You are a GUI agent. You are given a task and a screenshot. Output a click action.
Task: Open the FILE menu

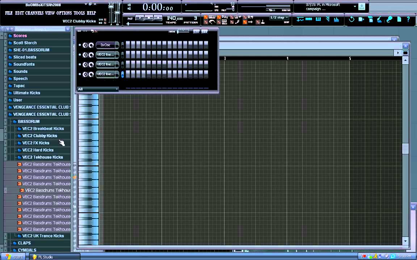9,13
